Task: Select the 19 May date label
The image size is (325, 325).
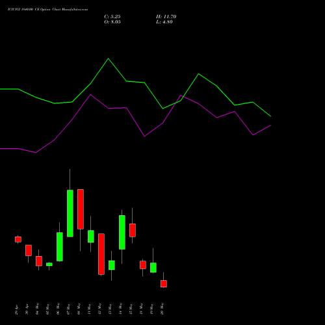Action: [x=152, y=309]
